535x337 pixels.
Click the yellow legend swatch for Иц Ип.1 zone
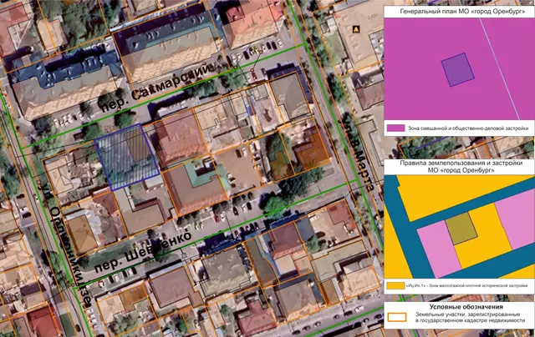(395, 285)
